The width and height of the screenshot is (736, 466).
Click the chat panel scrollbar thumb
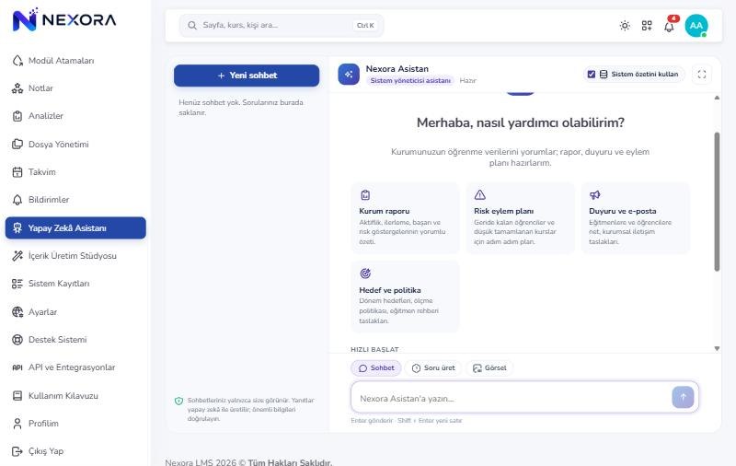click(717, 202)
